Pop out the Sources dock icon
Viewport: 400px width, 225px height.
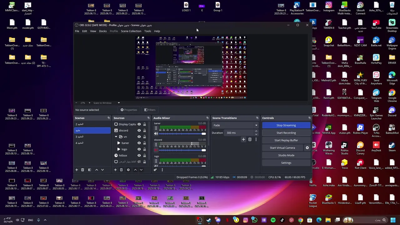[148, 118]
